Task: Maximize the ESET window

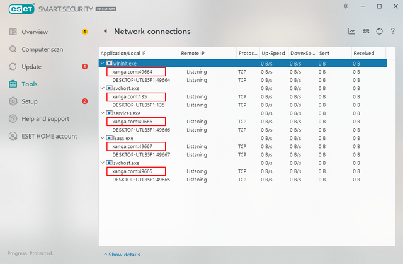Action: (379, 6)
